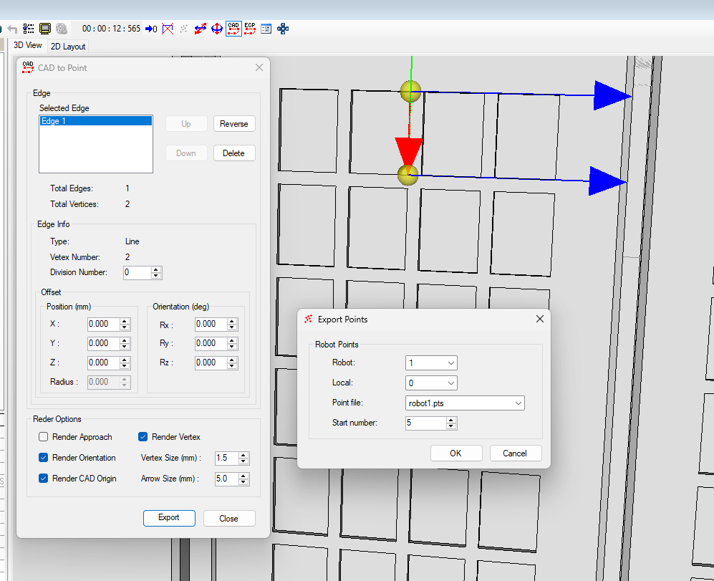Decrease the Ry orientation value
Image resolution: width=714 pixels, height=581 pixels.
coord(232,347)
